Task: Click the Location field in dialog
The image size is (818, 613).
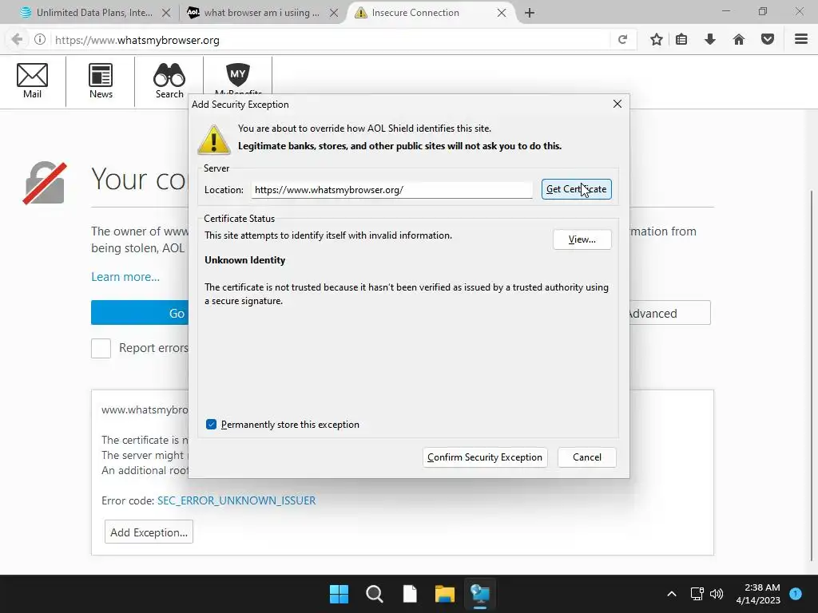Action: 391,190
